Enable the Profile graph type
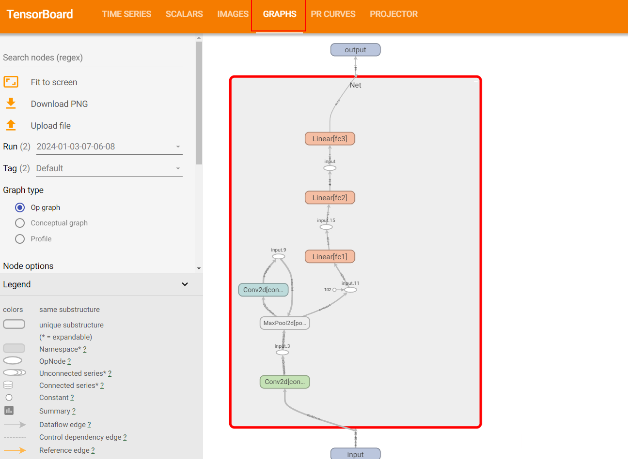The width and height of the screenshot is (628, 459). (x=19, y=238)
